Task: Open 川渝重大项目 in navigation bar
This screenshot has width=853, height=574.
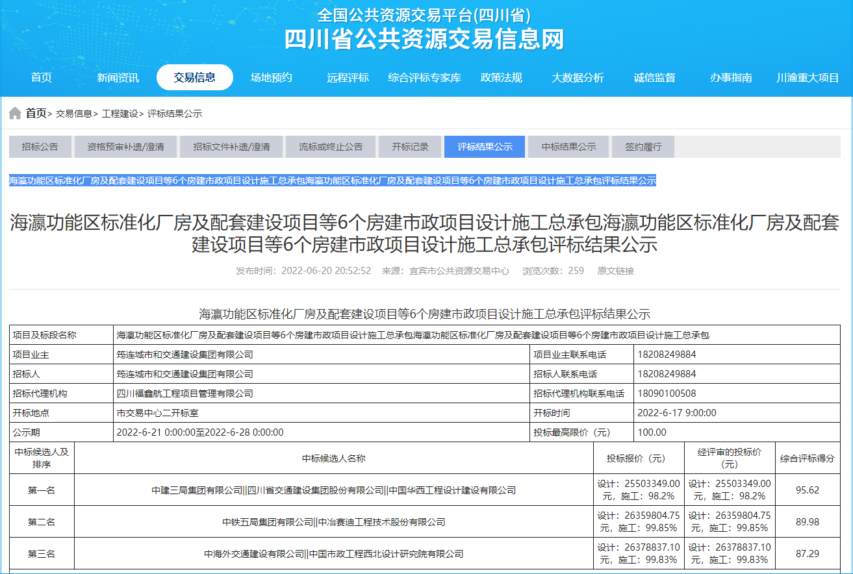Action: tap(808, 77)
